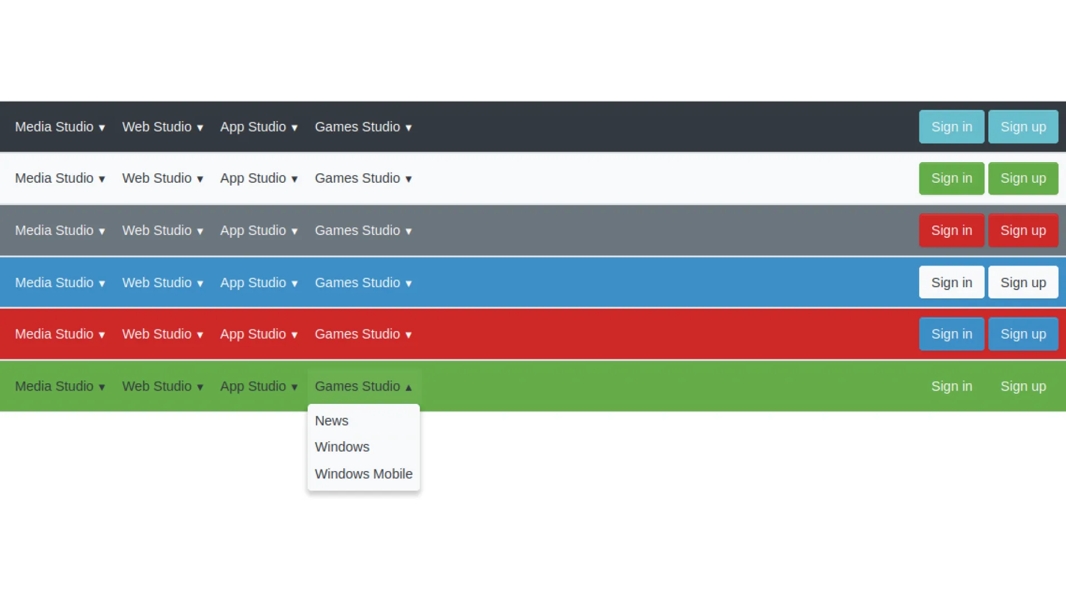Image resolution: width=1066 pixels, height=600 pixels.
Task: Select Windows from the Games Studio menu
Action: pyautogui.click(x=342, y=447)
